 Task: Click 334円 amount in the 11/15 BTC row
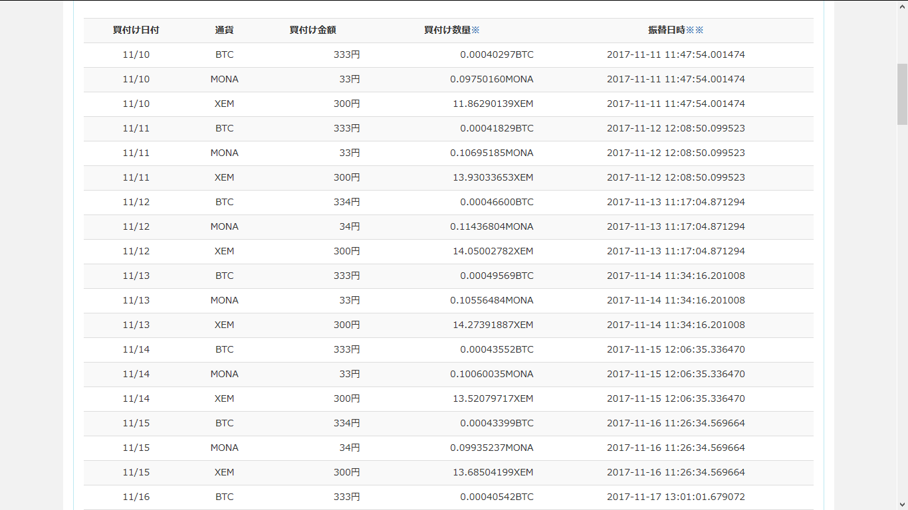347,423
